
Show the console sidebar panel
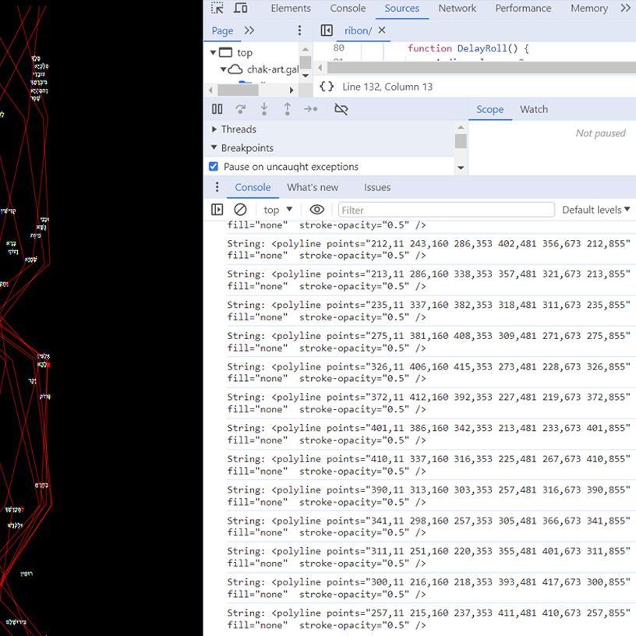217,210
